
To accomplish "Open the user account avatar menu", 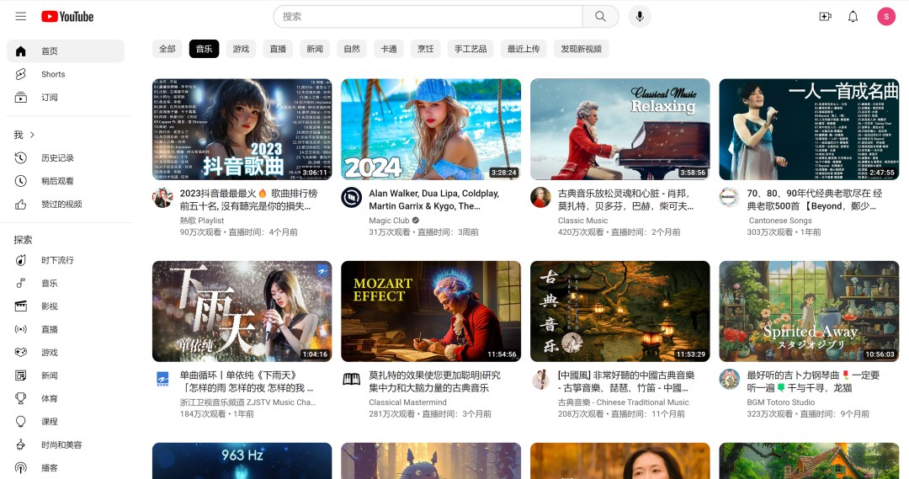I will pos(885,17).
